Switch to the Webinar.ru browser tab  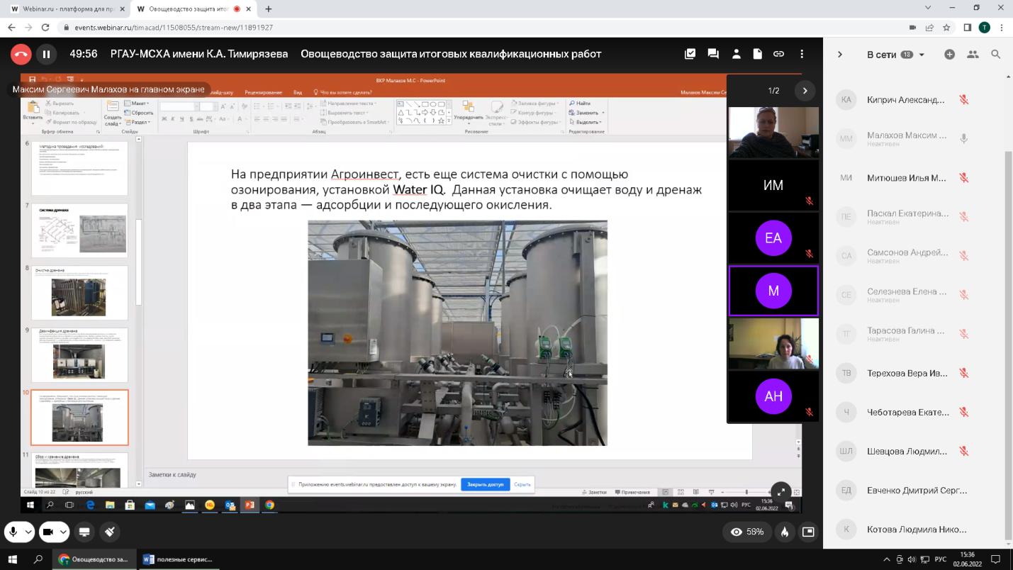[x=67, y=9]
